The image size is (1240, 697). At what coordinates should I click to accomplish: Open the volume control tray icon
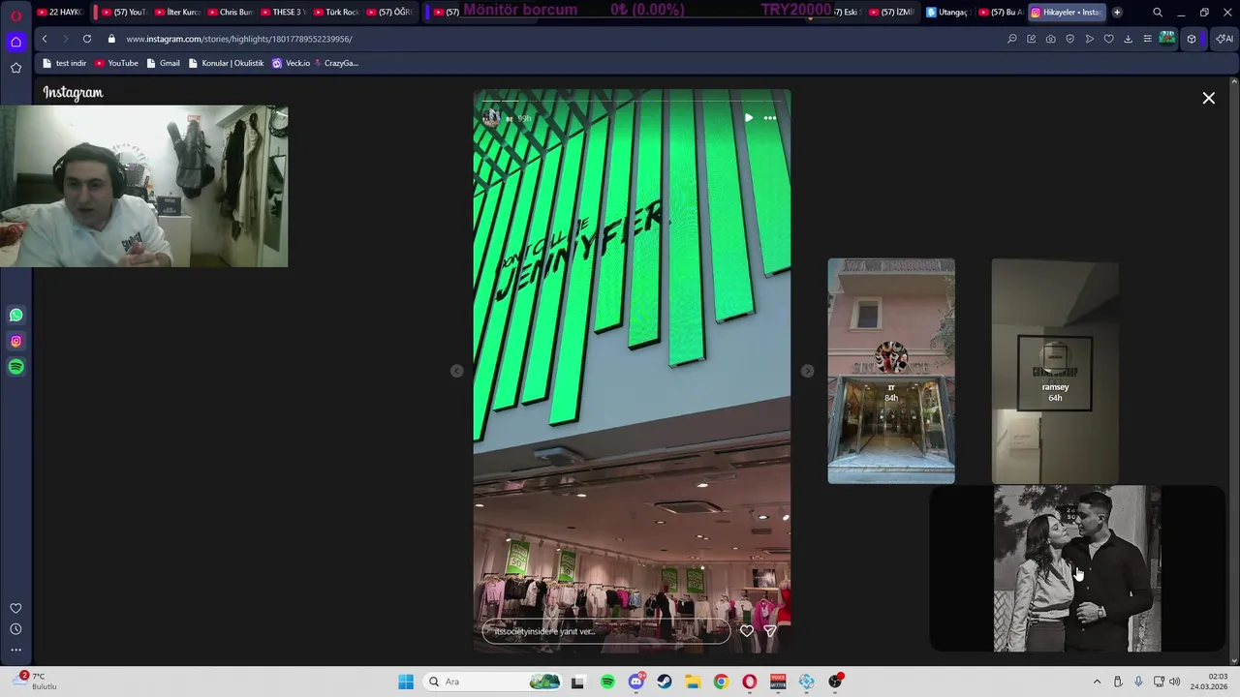pos(1174,682)
